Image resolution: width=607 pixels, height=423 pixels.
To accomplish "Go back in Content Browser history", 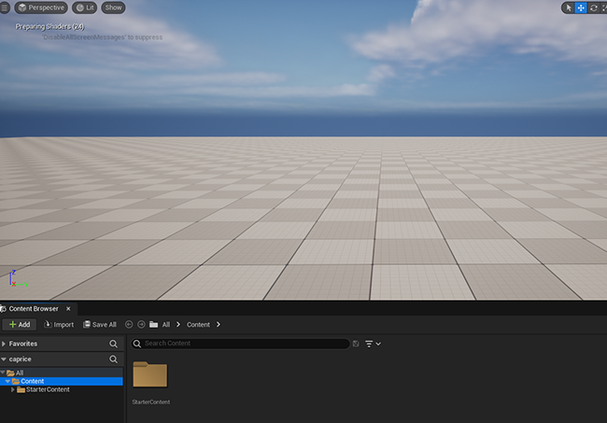I will click(x=129, y=324).
